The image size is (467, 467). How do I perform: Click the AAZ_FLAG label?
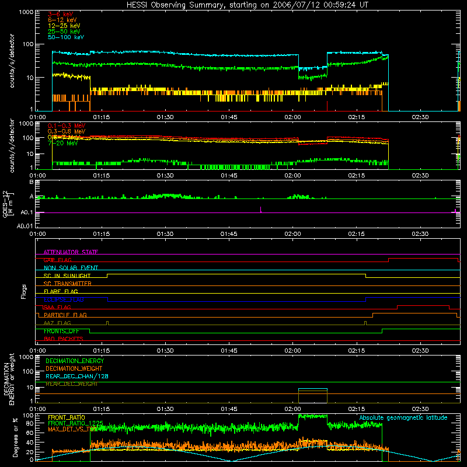(57, 323)
